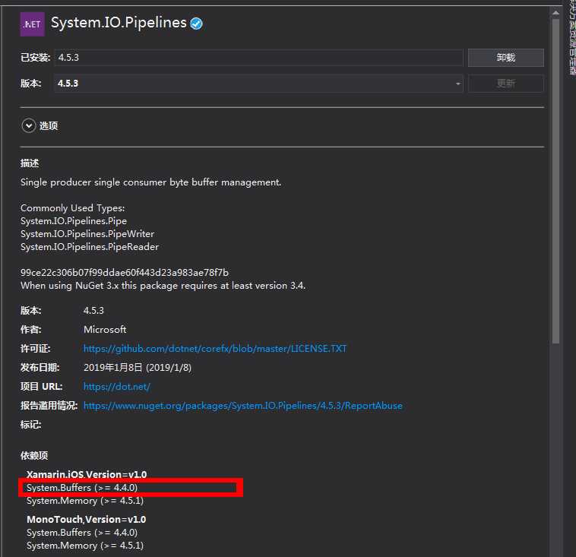This screenshot has width=576, height=557.
Task: Open the https://dot.net/ project URL link
Action: tap(117, 387)
